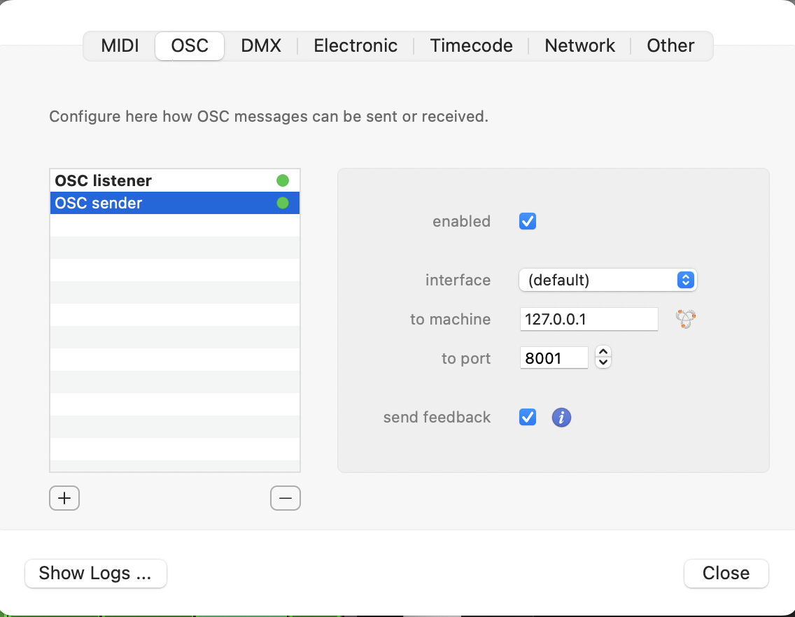
Task: Click the to machine IP address field
Action: (589, 320)
